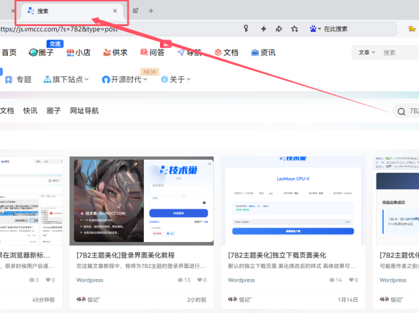The width and height of the screenshot is (419, 313).
Task: Select the 网址导航 search filter tab
Action: (84, 111)
